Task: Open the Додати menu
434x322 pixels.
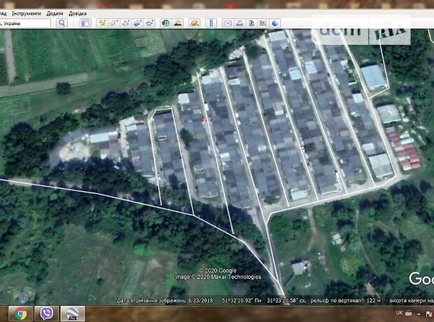Action: pyautogui.click(x=55, y=13)
